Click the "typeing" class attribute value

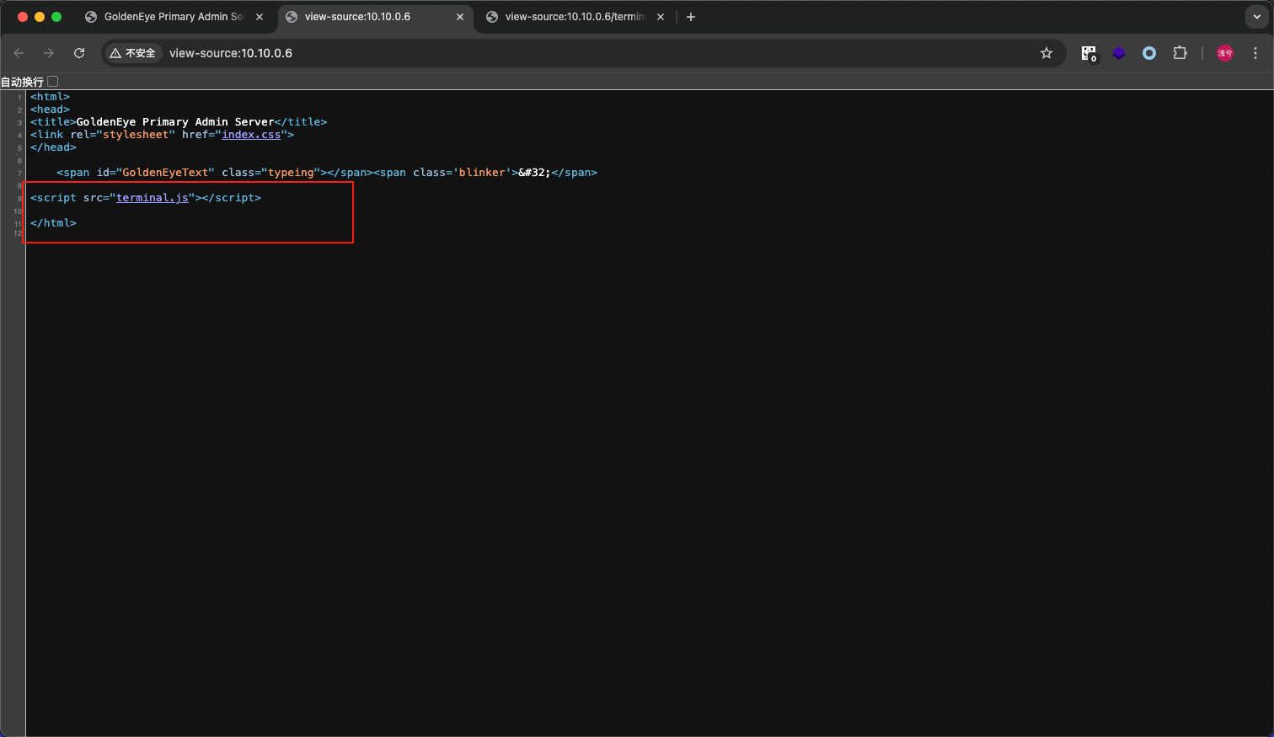(x=291, y=173)
